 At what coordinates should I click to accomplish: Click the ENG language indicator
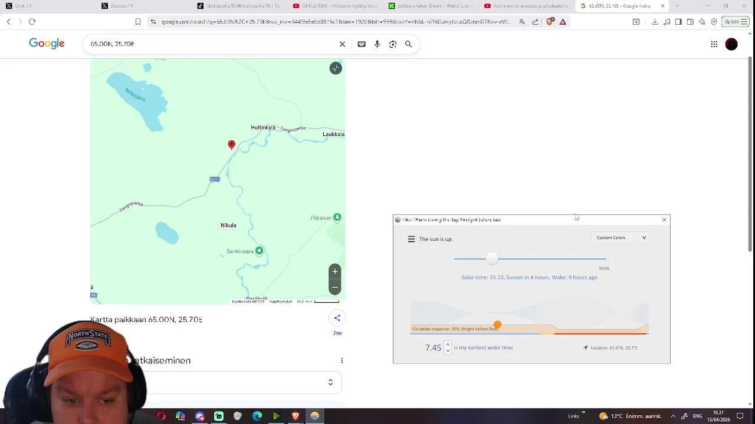point(697,416)
